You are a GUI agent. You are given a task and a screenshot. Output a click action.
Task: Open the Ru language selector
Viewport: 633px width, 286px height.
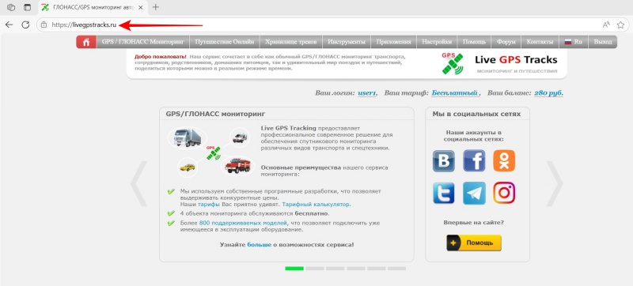(573, 42)
